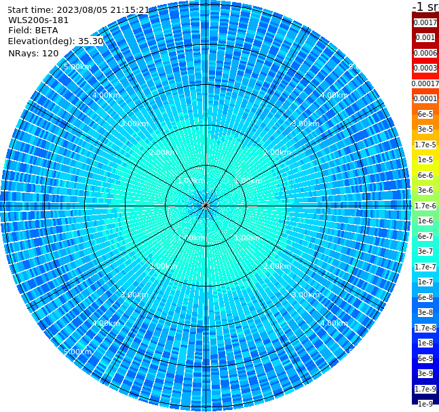Click the 1.7e-7 colorbar label

425,267
